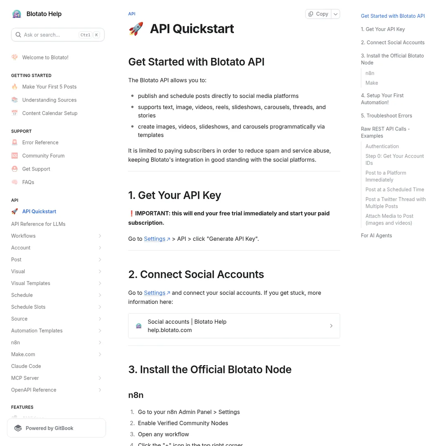Click the copy page icon on Copy button
Image resolution: width=446 pixels, height=446 pixels.
pos(311,14)
